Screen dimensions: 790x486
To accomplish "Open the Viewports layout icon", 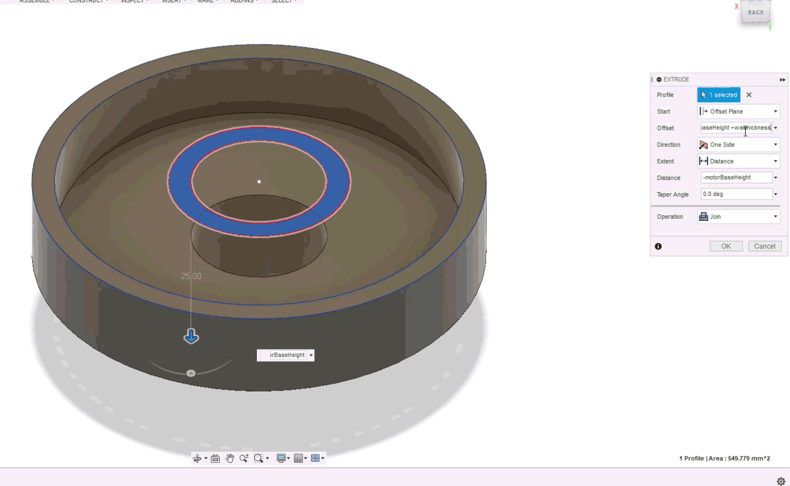I will (x=315, y=458).
